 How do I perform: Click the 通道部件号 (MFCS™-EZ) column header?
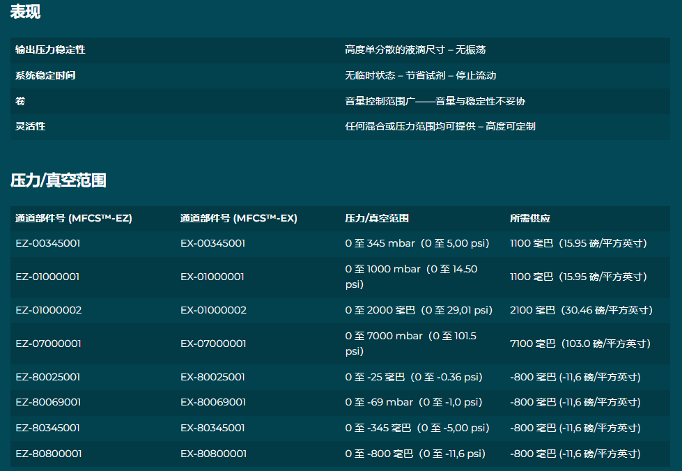(74, 218)
